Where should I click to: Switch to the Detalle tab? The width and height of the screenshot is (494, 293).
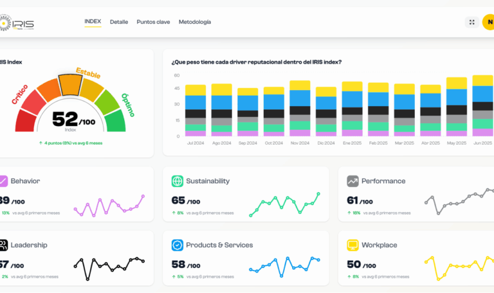[119, 22]
